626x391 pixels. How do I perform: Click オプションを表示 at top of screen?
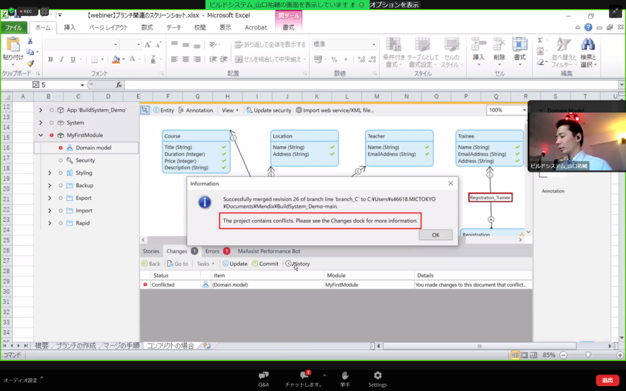pyautogui.click(x=394, y=4)
